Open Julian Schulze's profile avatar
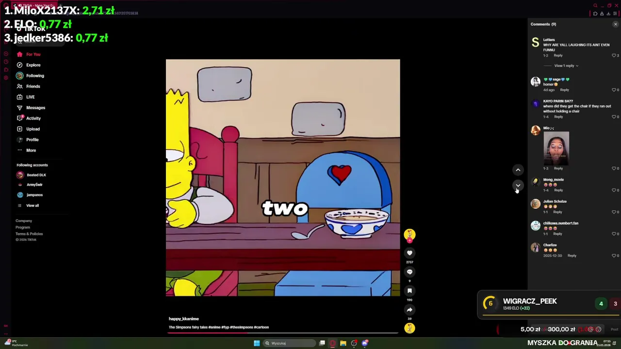This screenshot has width=621, height=349. [x=535, y=204]
